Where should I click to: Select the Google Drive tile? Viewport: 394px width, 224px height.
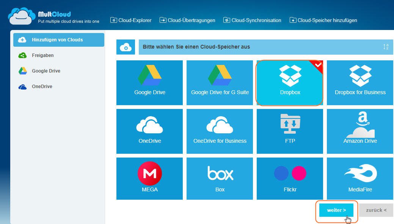(x=149, y=83)
